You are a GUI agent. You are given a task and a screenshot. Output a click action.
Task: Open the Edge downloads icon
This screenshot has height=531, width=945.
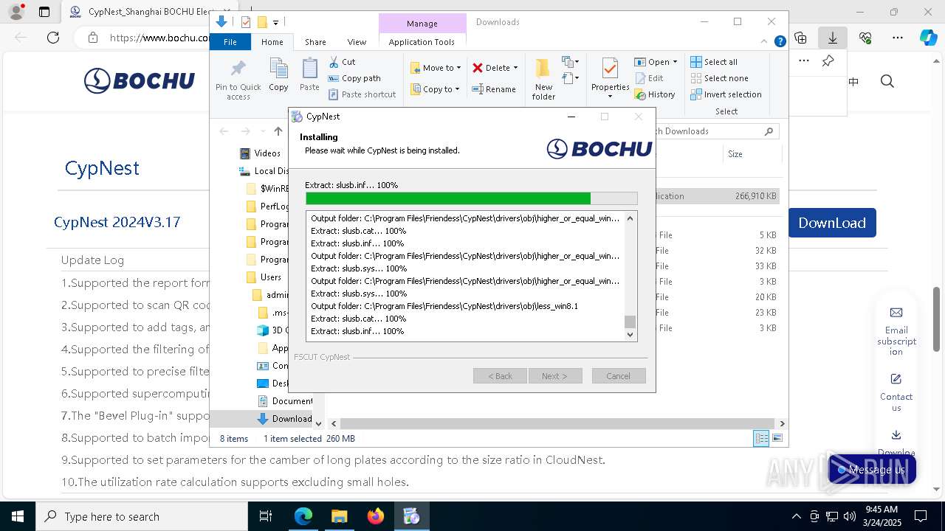click(833, 38)
